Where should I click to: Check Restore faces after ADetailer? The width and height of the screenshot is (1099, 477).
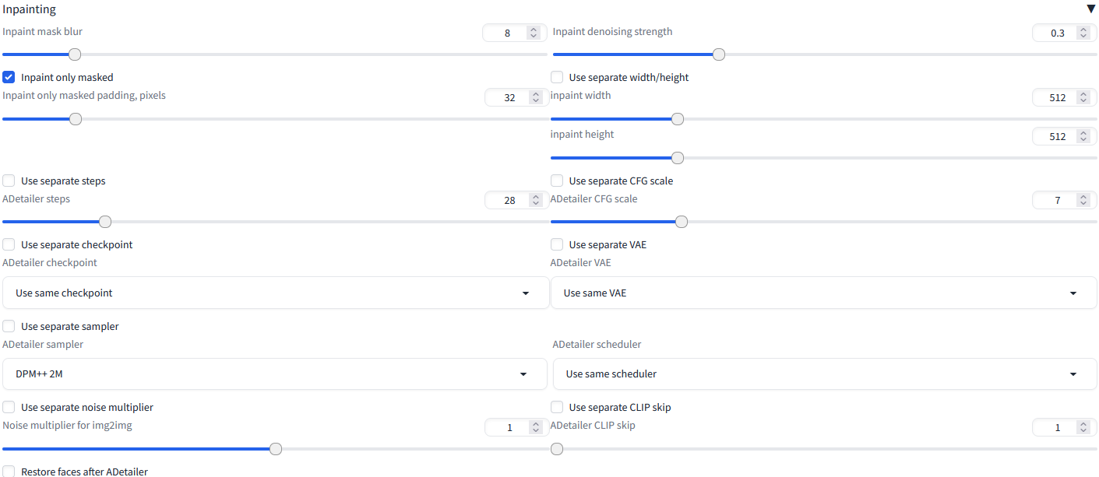[9, 471]
